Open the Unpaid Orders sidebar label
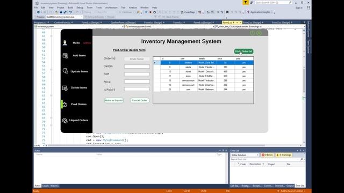This screenshot has height=193, width=344. 78,120
